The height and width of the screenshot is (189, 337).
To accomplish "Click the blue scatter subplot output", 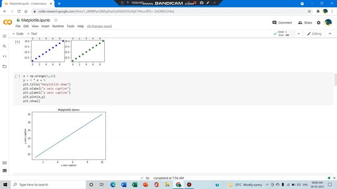I will click(48, 51).
